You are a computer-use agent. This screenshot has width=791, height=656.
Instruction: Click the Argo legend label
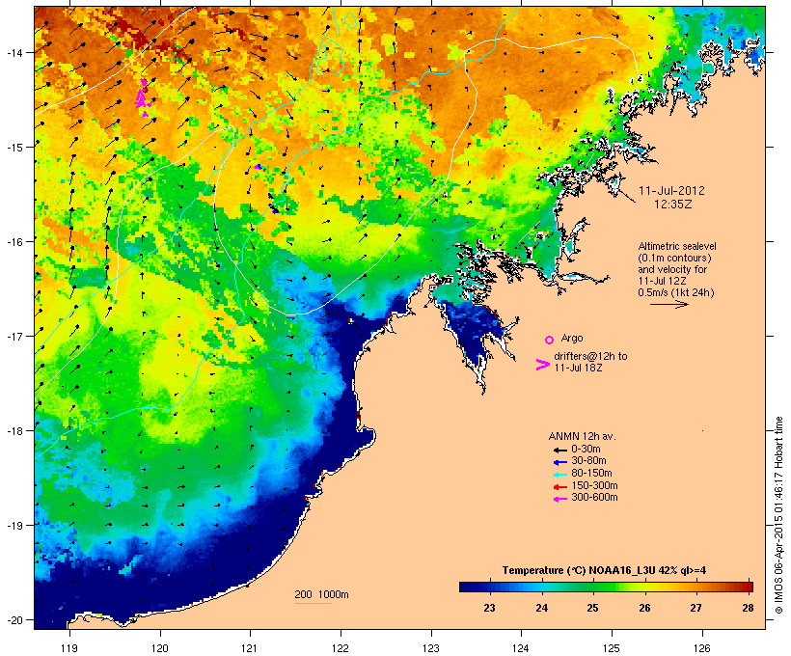pyautogui.click(x=572, y=338)
